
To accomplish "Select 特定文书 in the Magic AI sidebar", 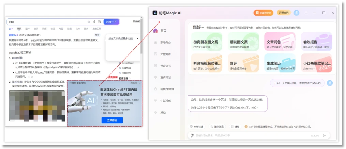I will [163, 66].
